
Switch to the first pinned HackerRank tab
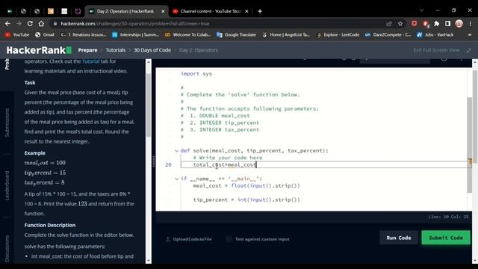point(10,11)
